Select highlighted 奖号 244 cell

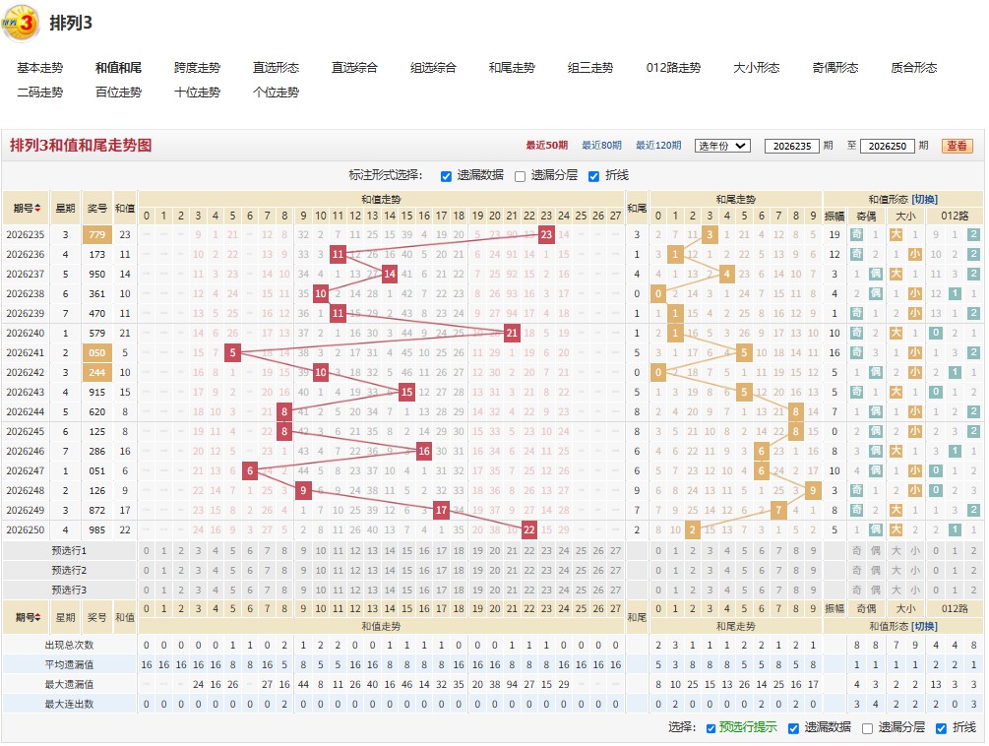pyautogui.click(x=97, y=372)
